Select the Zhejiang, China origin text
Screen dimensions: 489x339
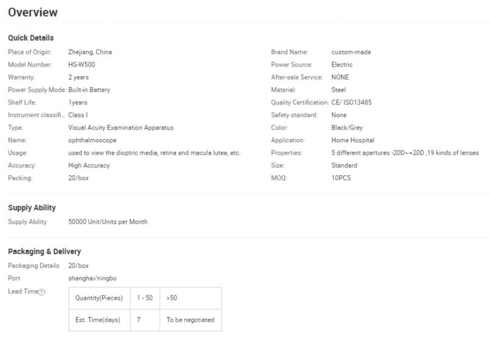pyautogui.click(x=90, y=52)
